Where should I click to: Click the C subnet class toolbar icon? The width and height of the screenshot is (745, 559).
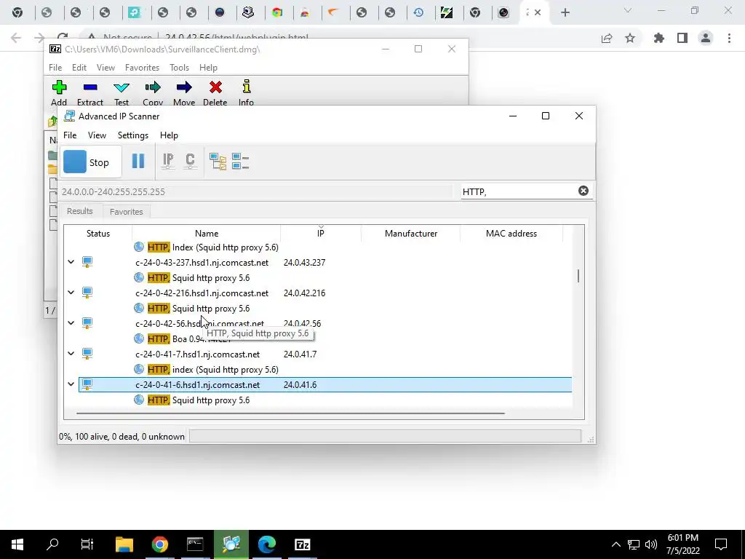(191, 161)
